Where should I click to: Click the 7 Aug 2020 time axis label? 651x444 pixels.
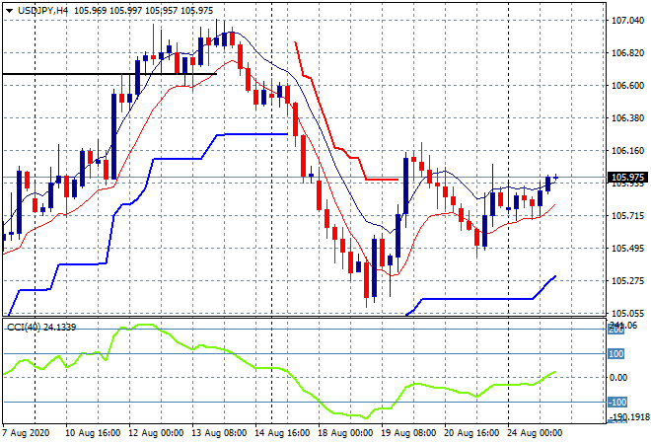click(x=26, y=433)
